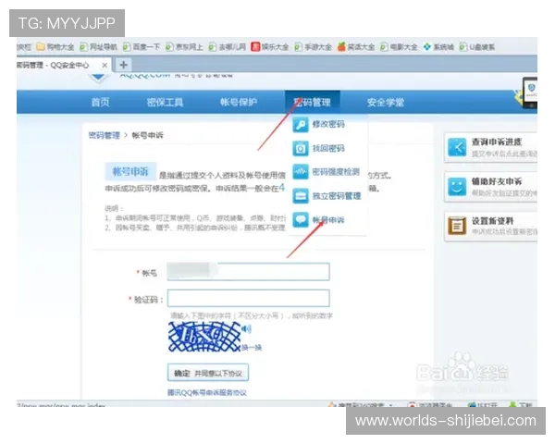Open the 密保工具 navigation menu

tap(165, 103)
